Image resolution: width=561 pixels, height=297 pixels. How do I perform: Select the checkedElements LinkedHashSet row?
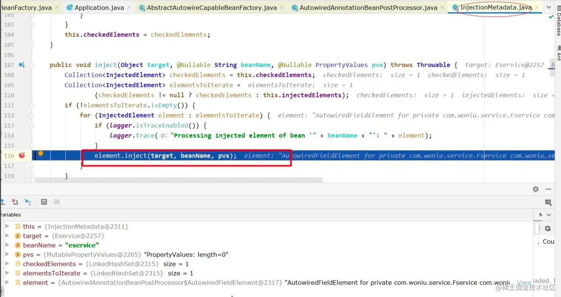point(266,264)
